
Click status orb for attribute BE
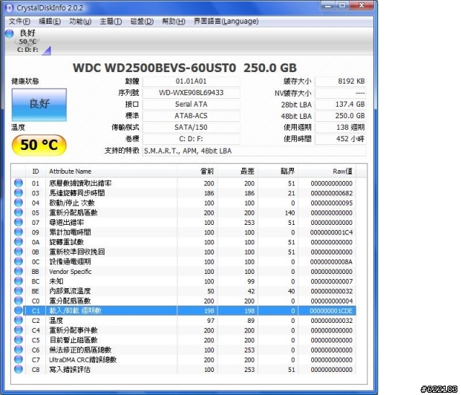coord(18,291)
